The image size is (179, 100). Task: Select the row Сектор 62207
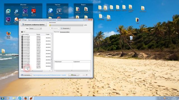pos(36,54)
